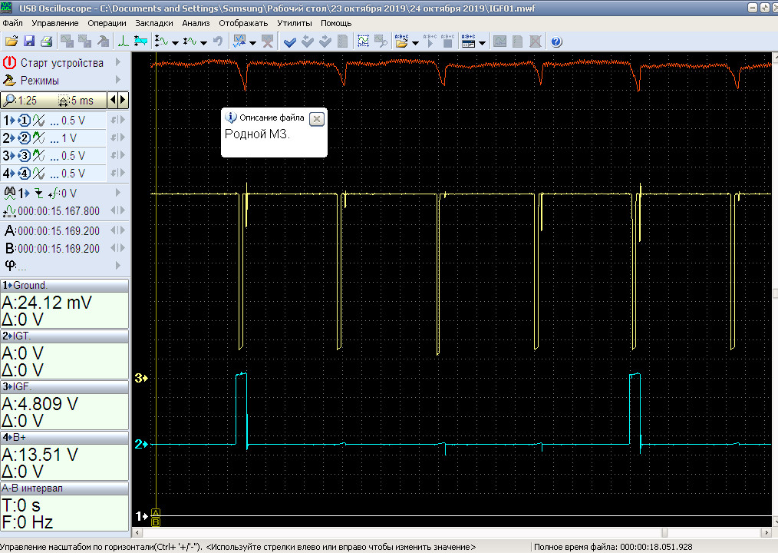Open the Анализ menu

coord(196,23)
